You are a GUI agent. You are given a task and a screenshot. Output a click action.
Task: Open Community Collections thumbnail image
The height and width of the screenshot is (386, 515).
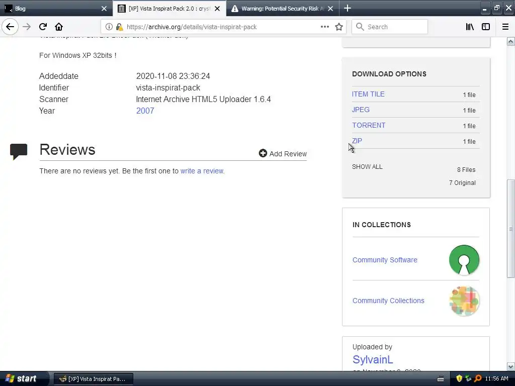point(464,301)
